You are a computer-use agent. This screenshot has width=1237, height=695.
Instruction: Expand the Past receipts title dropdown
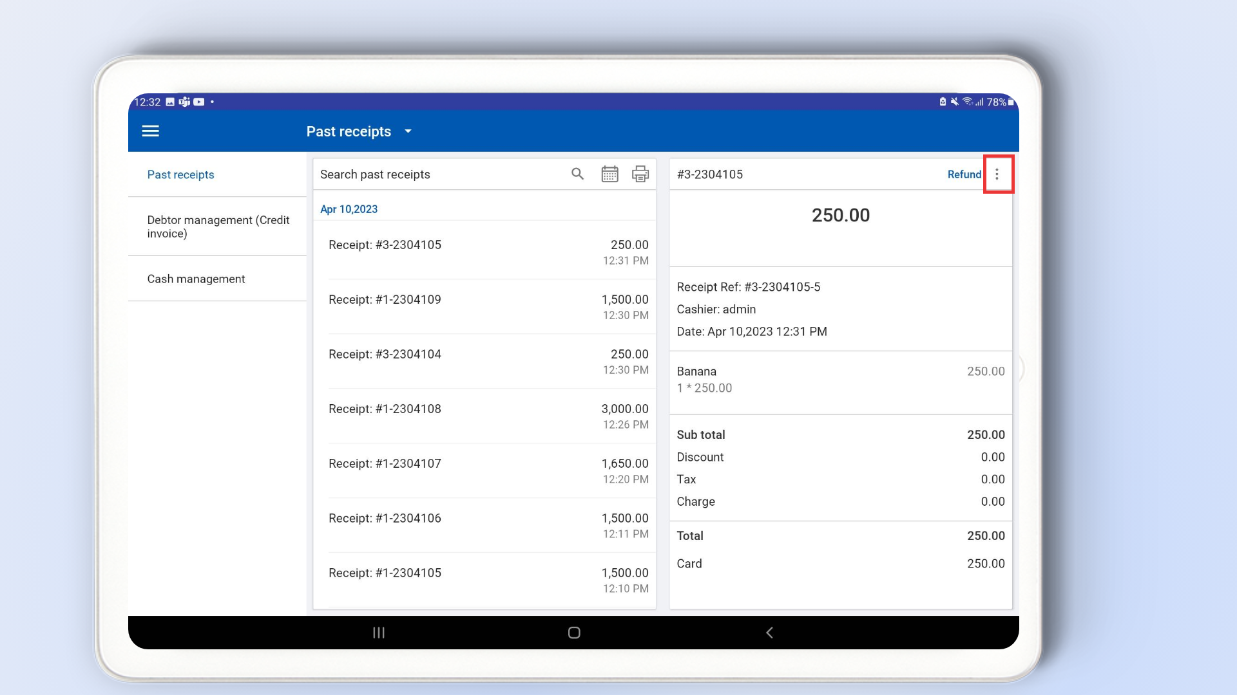tap(408, 131)
